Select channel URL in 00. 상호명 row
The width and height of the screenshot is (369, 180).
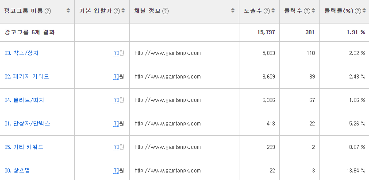click(168, 171)
